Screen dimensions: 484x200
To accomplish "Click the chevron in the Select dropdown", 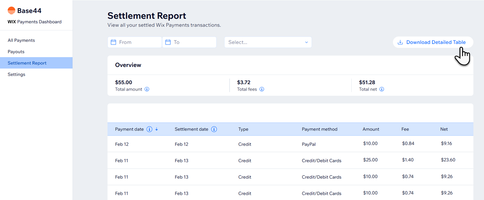I will [306, 42].
